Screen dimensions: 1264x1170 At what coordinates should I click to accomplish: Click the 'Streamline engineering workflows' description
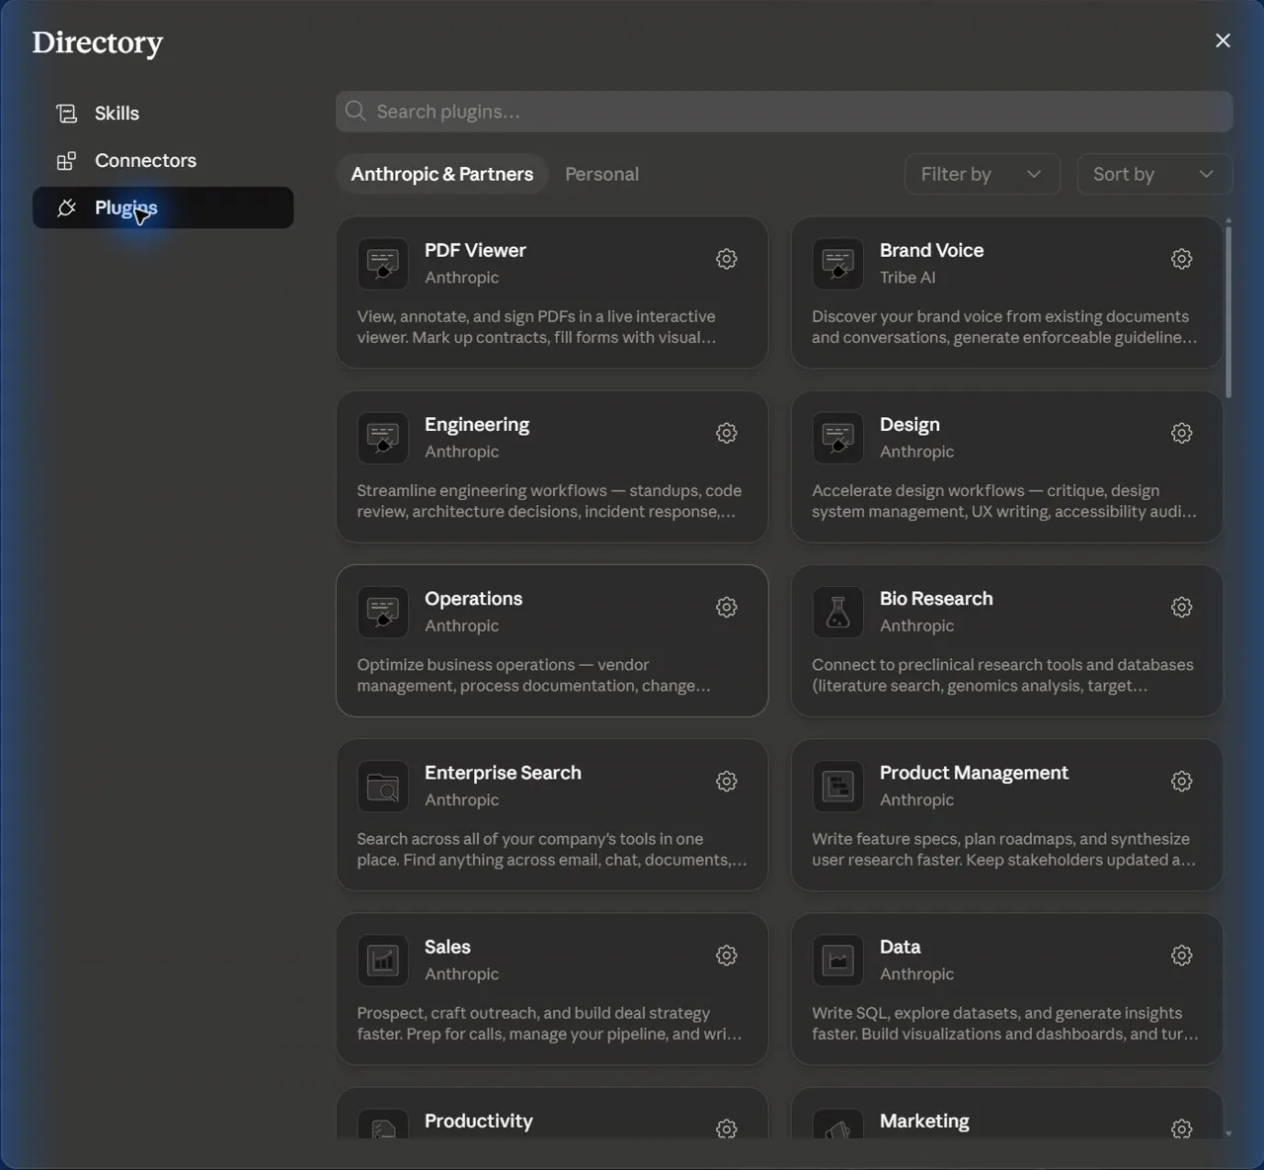pyautogui.click(x=549, y=501)
